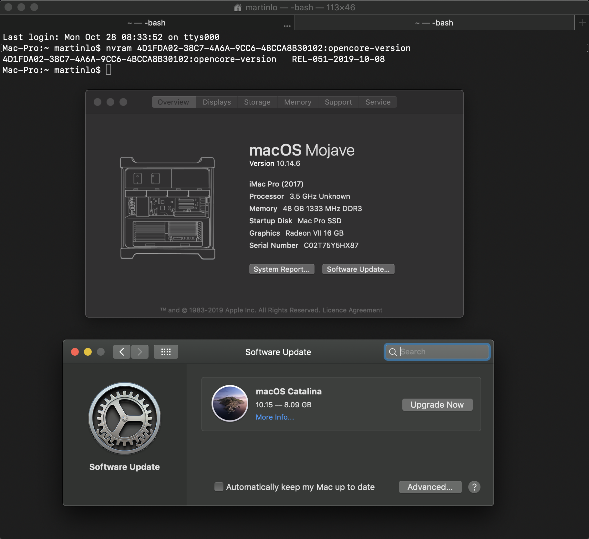
Task: Click the macOS Catalina title text
Action: point(289,392)
